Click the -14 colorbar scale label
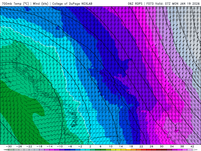201x151 pixels. tap(49, 146)
